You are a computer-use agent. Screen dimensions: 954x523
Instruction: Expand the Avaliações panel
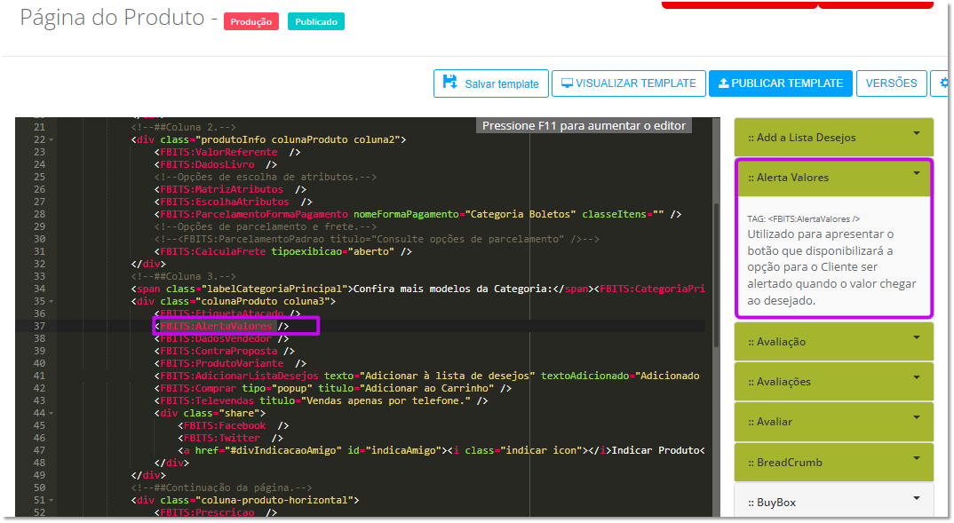point(833,382)
